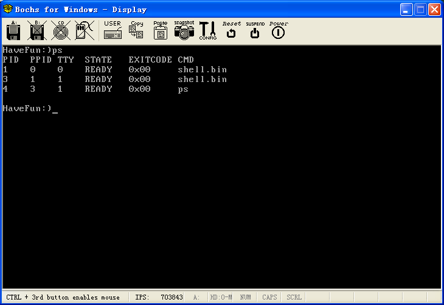Click the ps command in the PID 4 row
This screenshot has height=305, width=444.
183,89
